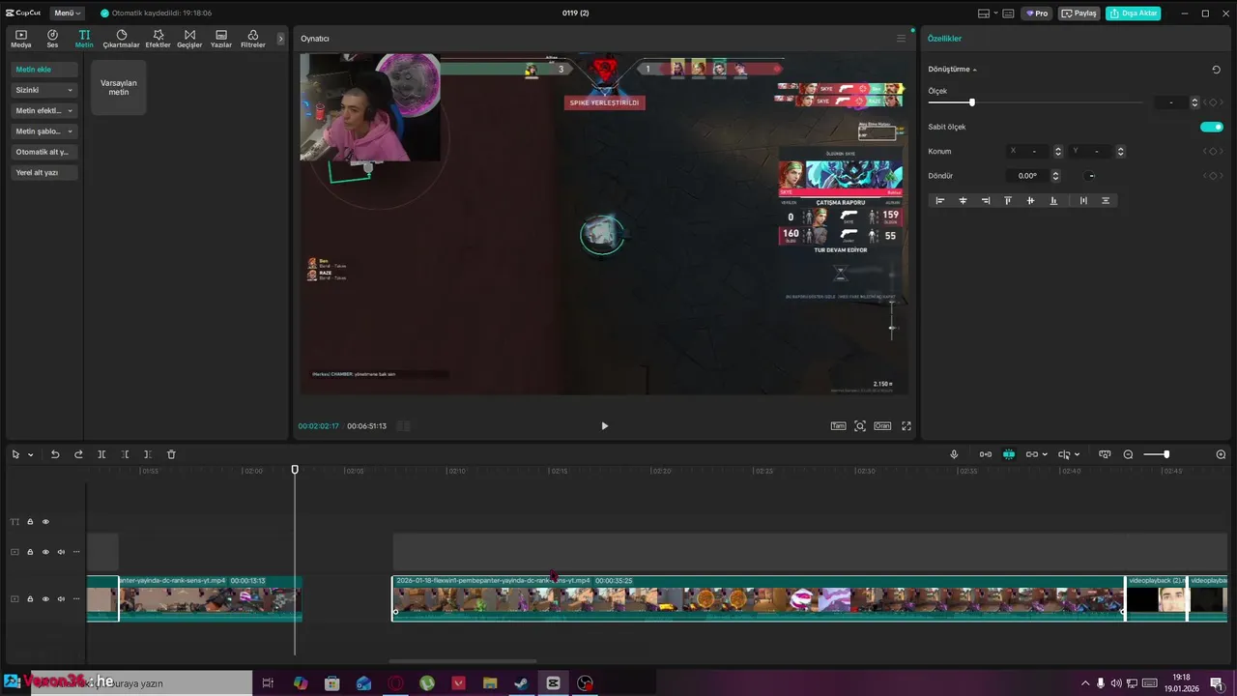Image resolution: width=1237 pixels, height=696 pixels.
Task: Mute the middle video track audio
Action: coord(61,552)
